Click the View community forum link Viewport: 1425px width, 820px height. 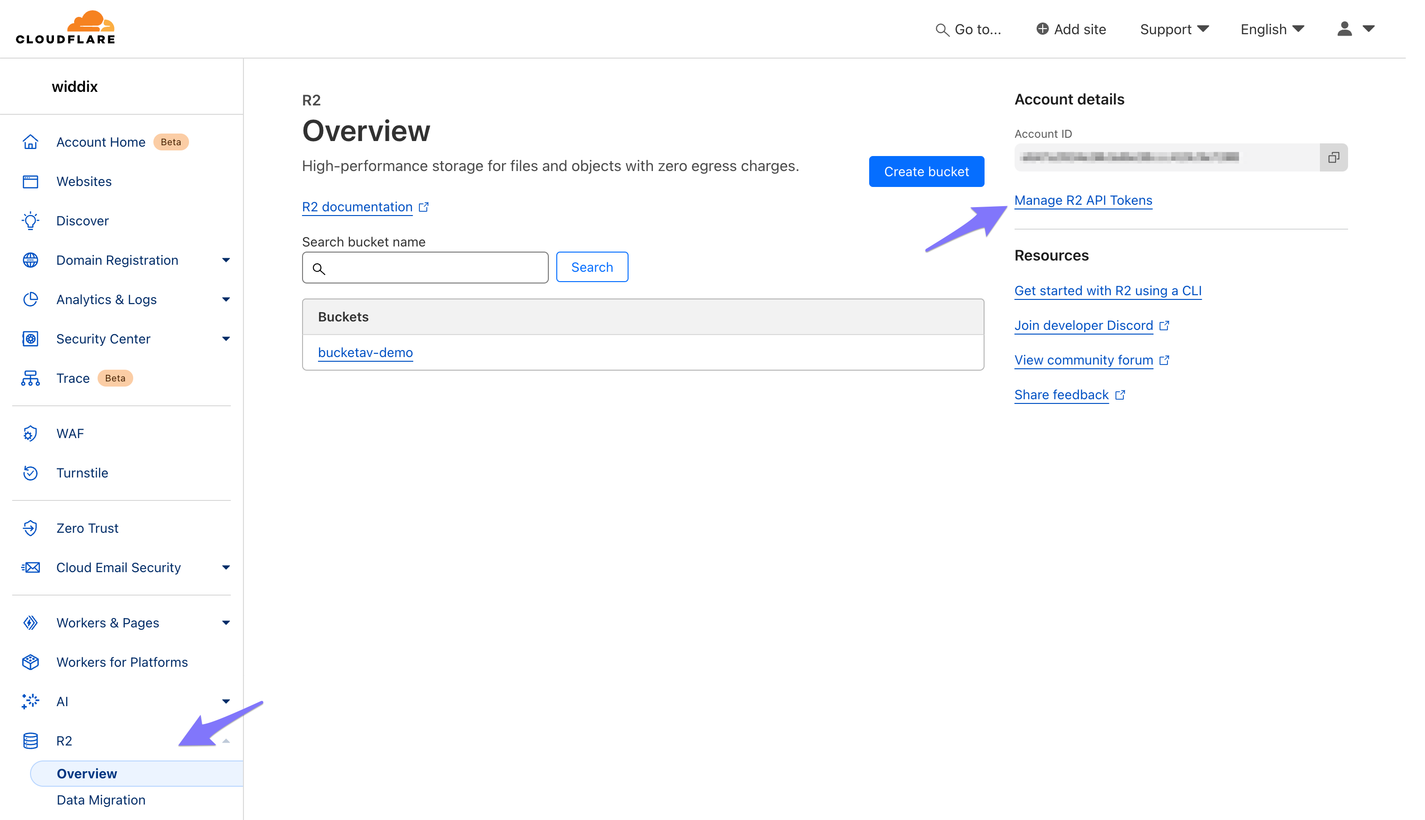point(1084,360)
